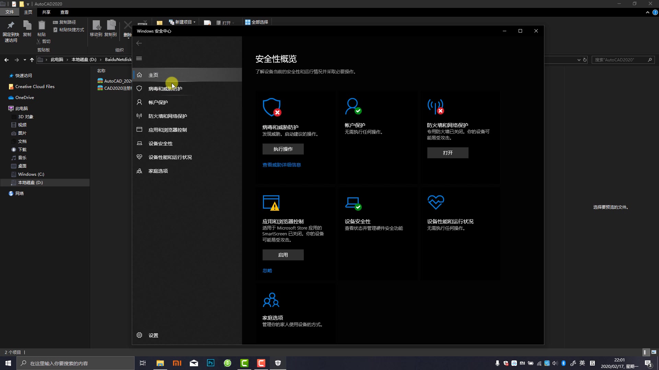This screenshot has width=659, height=370.
Task: Click the device performance heart icon
Action: (436, 202)
